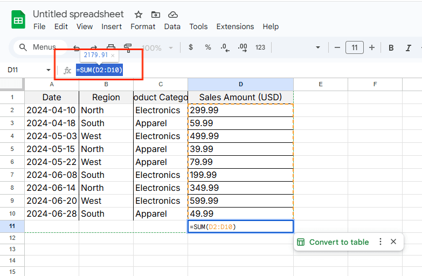Decrease decimal places

pos(225,47)
